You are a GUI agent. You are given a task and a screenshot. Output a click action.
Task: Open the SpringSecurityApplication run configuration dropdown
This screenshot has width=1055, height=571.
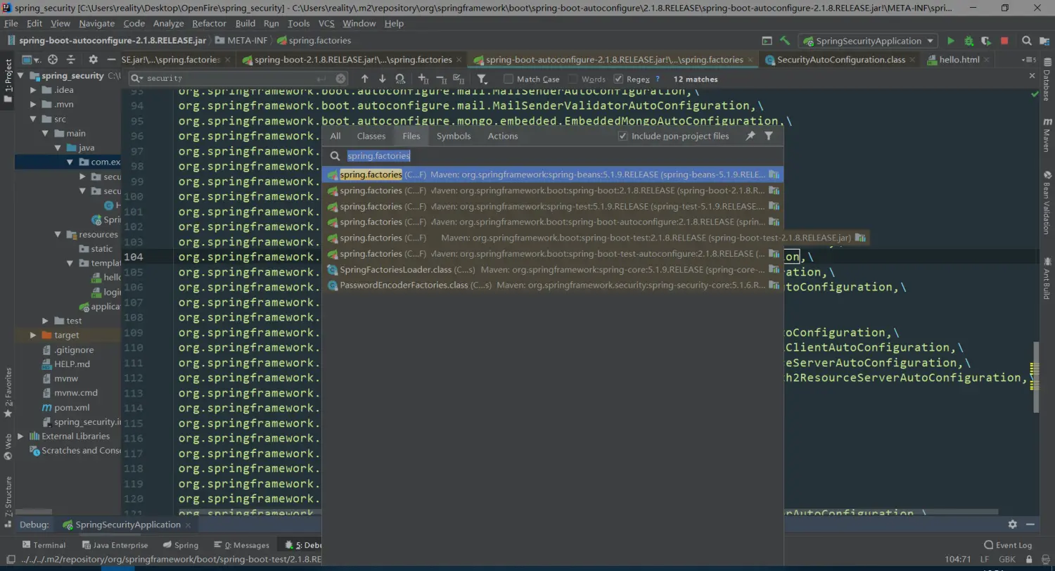tap(869, 41)
